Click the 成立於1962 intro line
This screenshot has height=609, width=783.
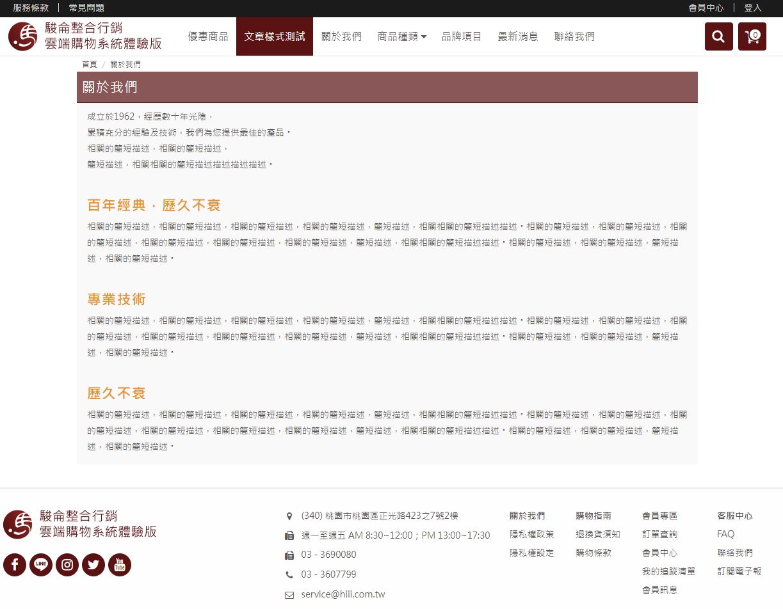pyautogui.click(x=150, y=116)
